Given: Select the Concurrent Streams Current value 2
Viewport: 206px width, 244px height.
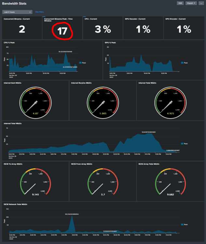Looking at the screenshot, I should pyautogui.click(x=22, y=29).
